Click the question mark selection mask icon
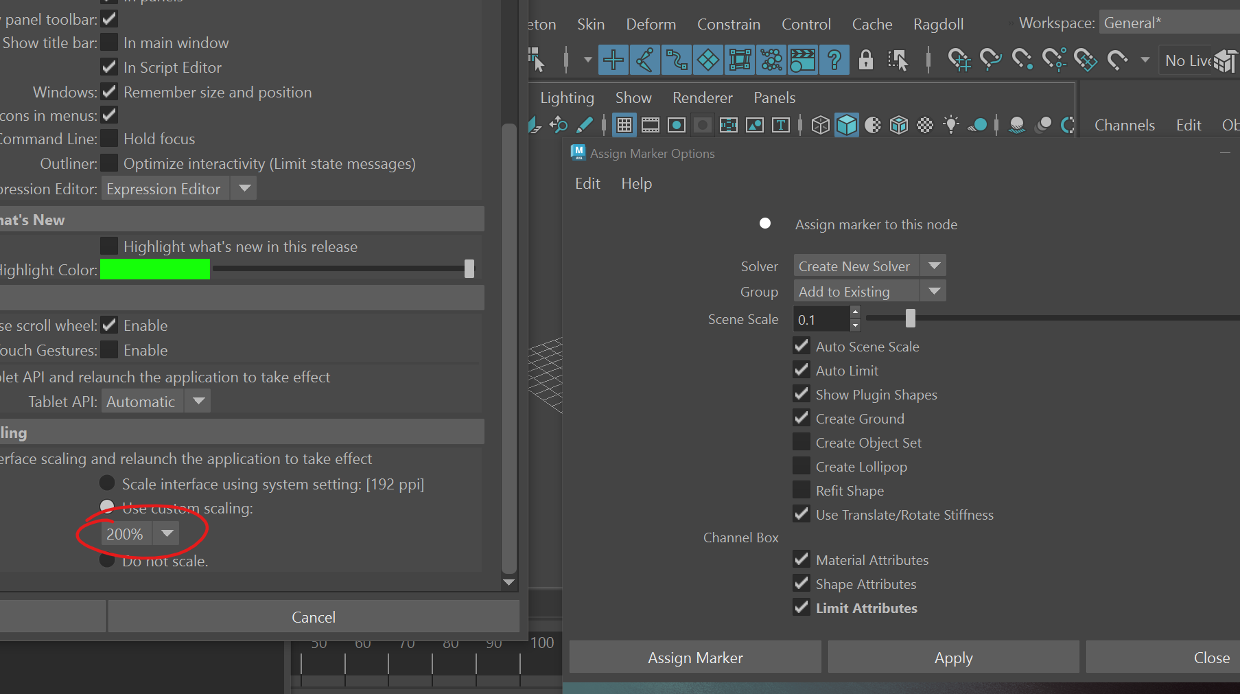Image resolution: width=1240 pixels, height=694 pixels. click(x=834, y=60)
